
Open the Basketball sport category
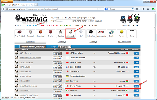tap(41, 32)
